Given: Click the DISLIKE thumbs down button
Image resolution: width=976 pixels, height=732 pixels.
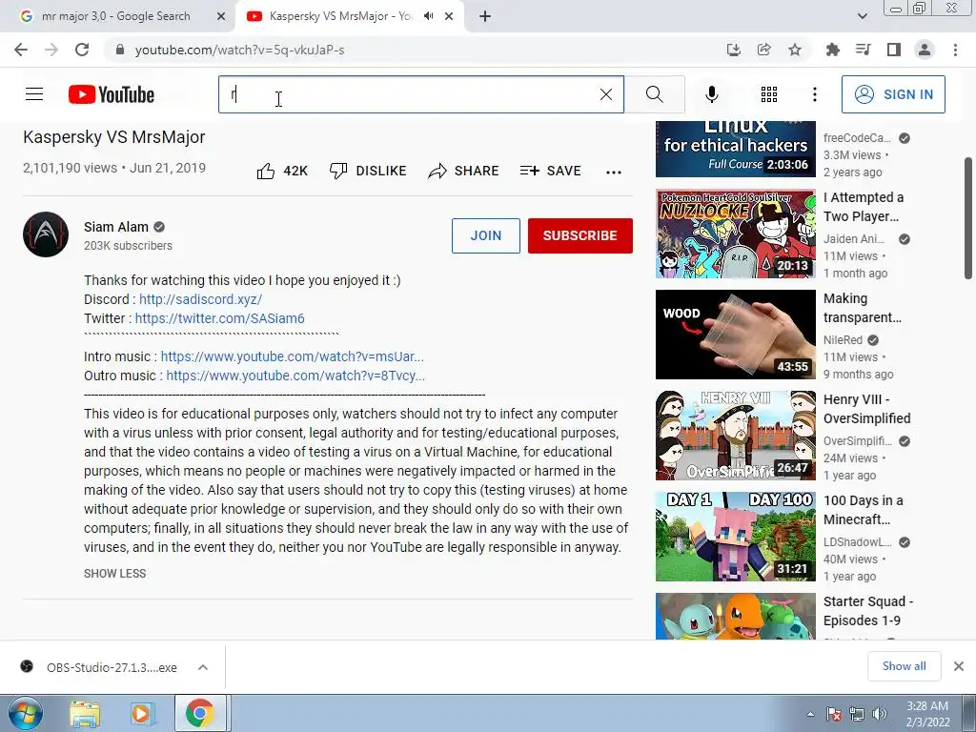Looking at the screenshot, I should click(368, 172).
